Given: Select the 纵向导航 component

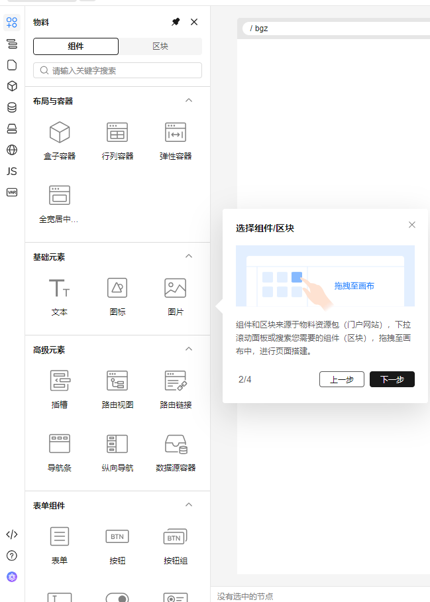Looking at the screenshot, I should [x=117, y=452].
